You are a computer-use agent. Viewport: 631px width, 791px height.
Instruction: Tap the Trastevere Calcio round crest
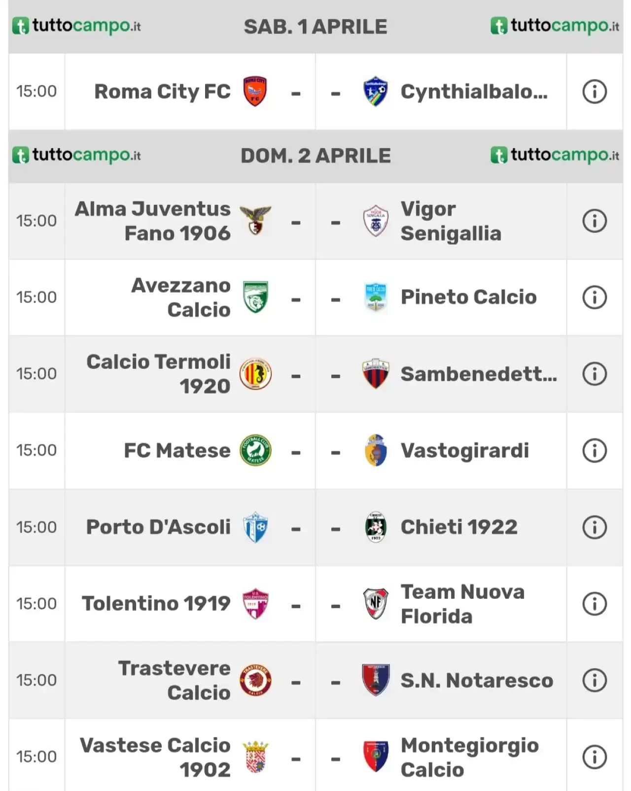[255, 680]
